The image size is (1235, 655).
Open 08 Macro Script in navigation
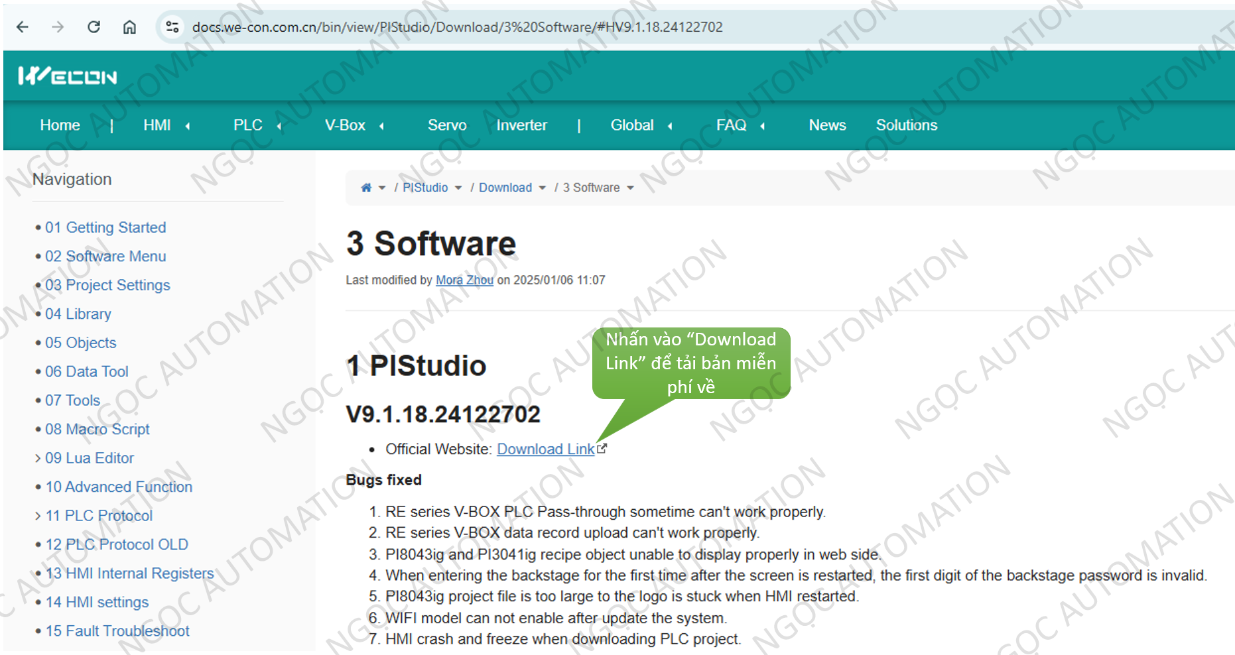(x=97, y=429)
